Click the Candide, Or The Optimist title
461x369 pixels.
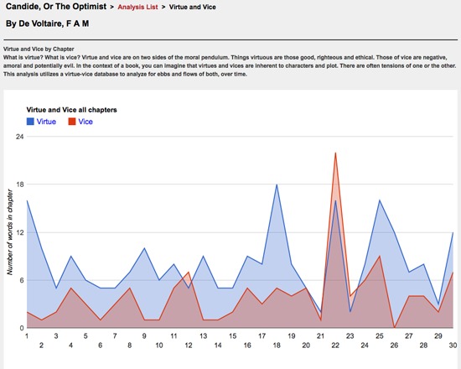point(56,7)
